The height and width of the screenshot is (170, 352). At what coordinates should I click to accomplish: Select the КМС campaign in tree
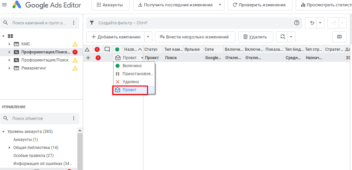[x=26, y=44]
